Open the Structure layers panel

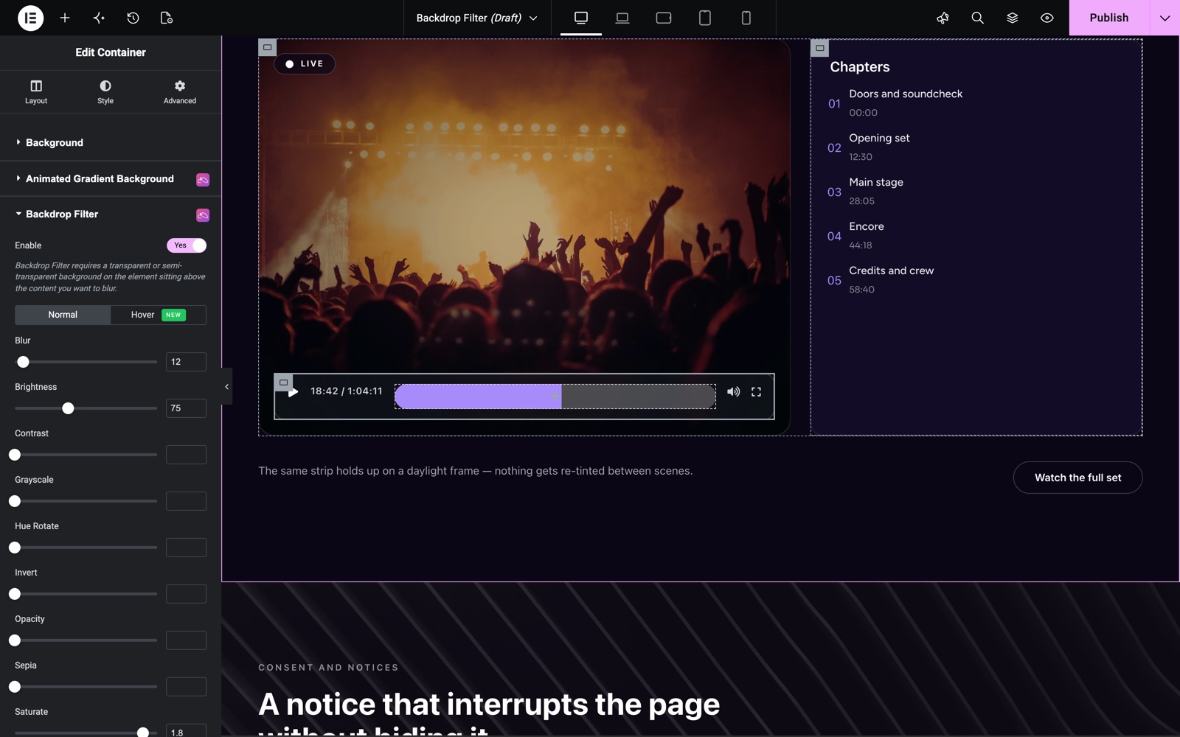[x=1012, y=18]
